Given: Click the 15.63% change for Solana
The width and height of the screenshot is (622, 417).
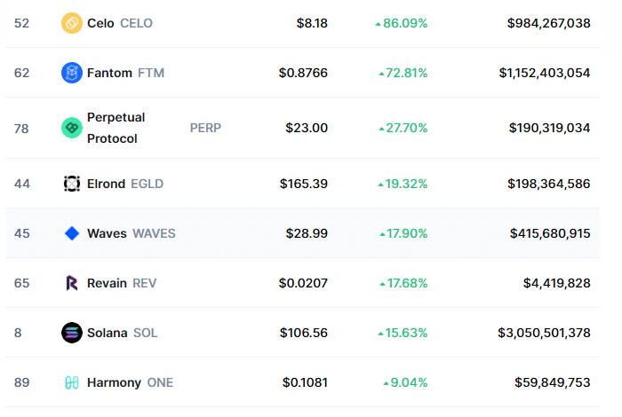Looking at the screenshot, I should pyautogui.click(x=404, y=333).
